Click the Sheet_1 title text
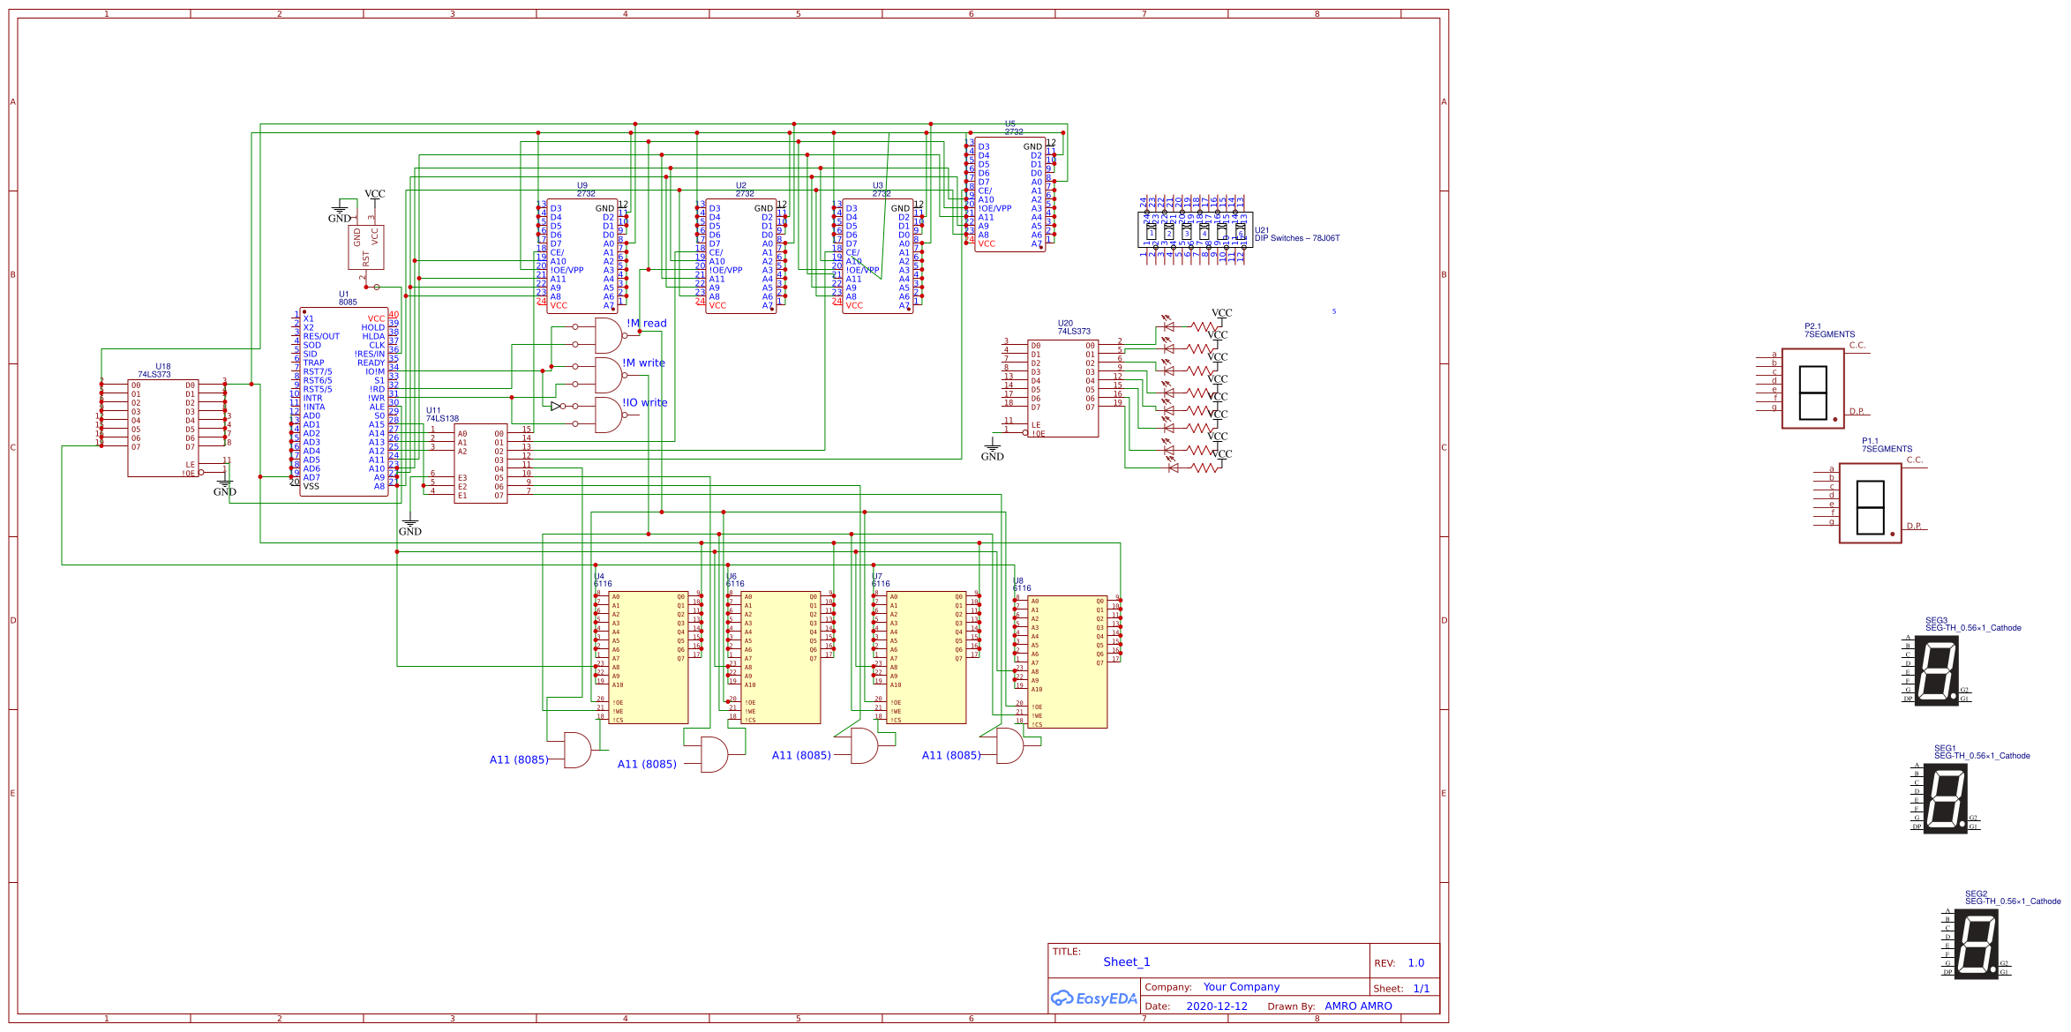 [1127, 961]
